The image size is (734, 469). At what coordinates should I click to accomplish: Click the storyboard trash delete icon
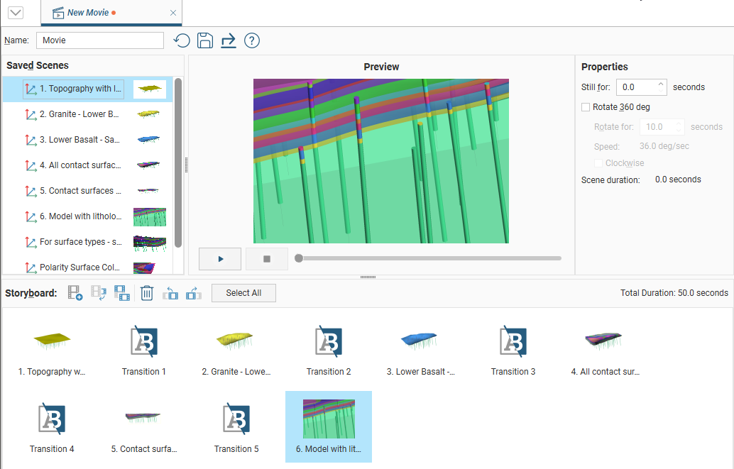pyautogui.click(x=147, y=293)
